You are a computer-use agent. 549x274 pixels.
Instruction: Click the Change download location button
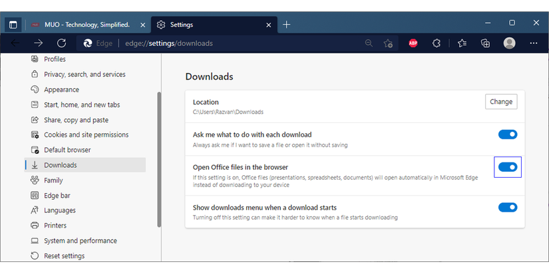click(501, 102)
